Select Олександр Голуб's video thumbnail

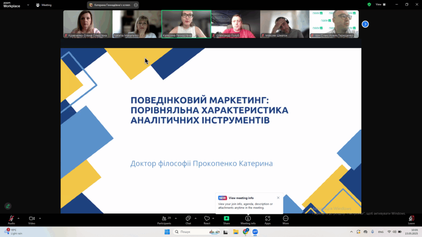(235, 24)
